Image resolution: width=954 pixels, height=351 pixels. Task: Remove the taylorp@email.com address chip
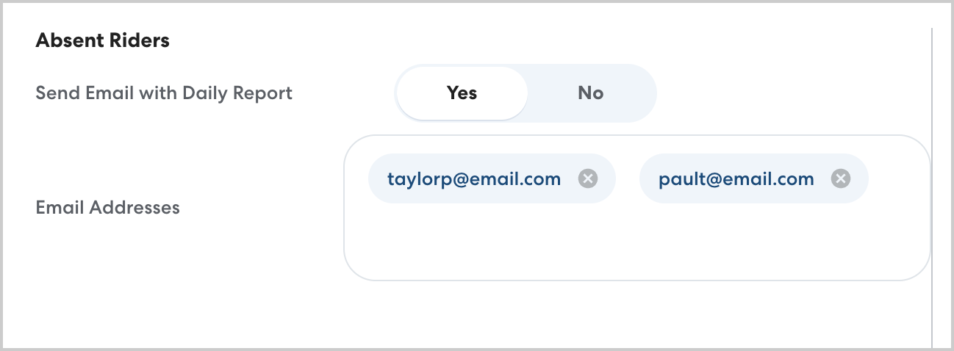click(x=587, y=178)
